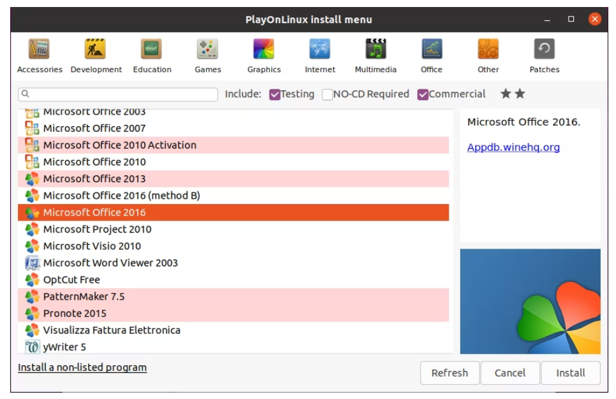Select Microsoft Visio 2010 entry

pos(234,246)
